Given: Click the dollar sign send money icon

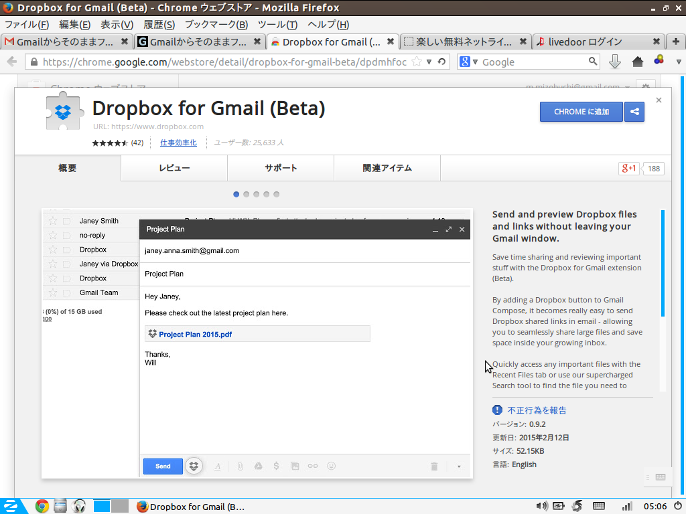Looking at the screenshot, I should tap(276, 466).
